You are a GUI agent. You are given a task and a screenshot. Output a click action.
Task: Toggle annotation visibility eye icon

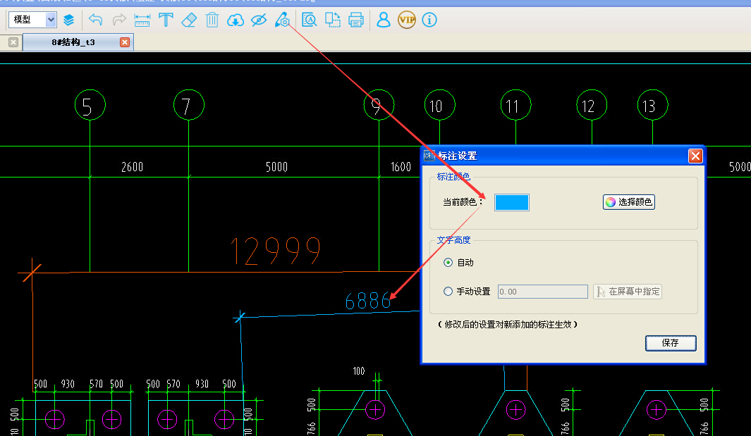pos(259,20)
